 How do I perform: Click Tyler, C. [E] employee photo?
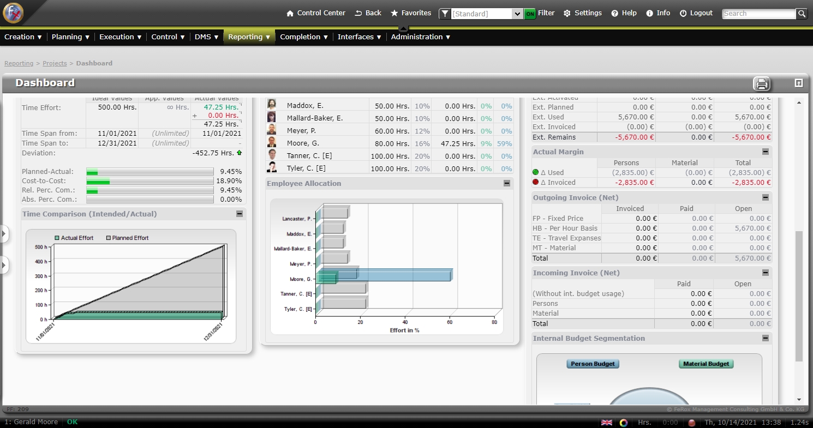pos(271,167)
